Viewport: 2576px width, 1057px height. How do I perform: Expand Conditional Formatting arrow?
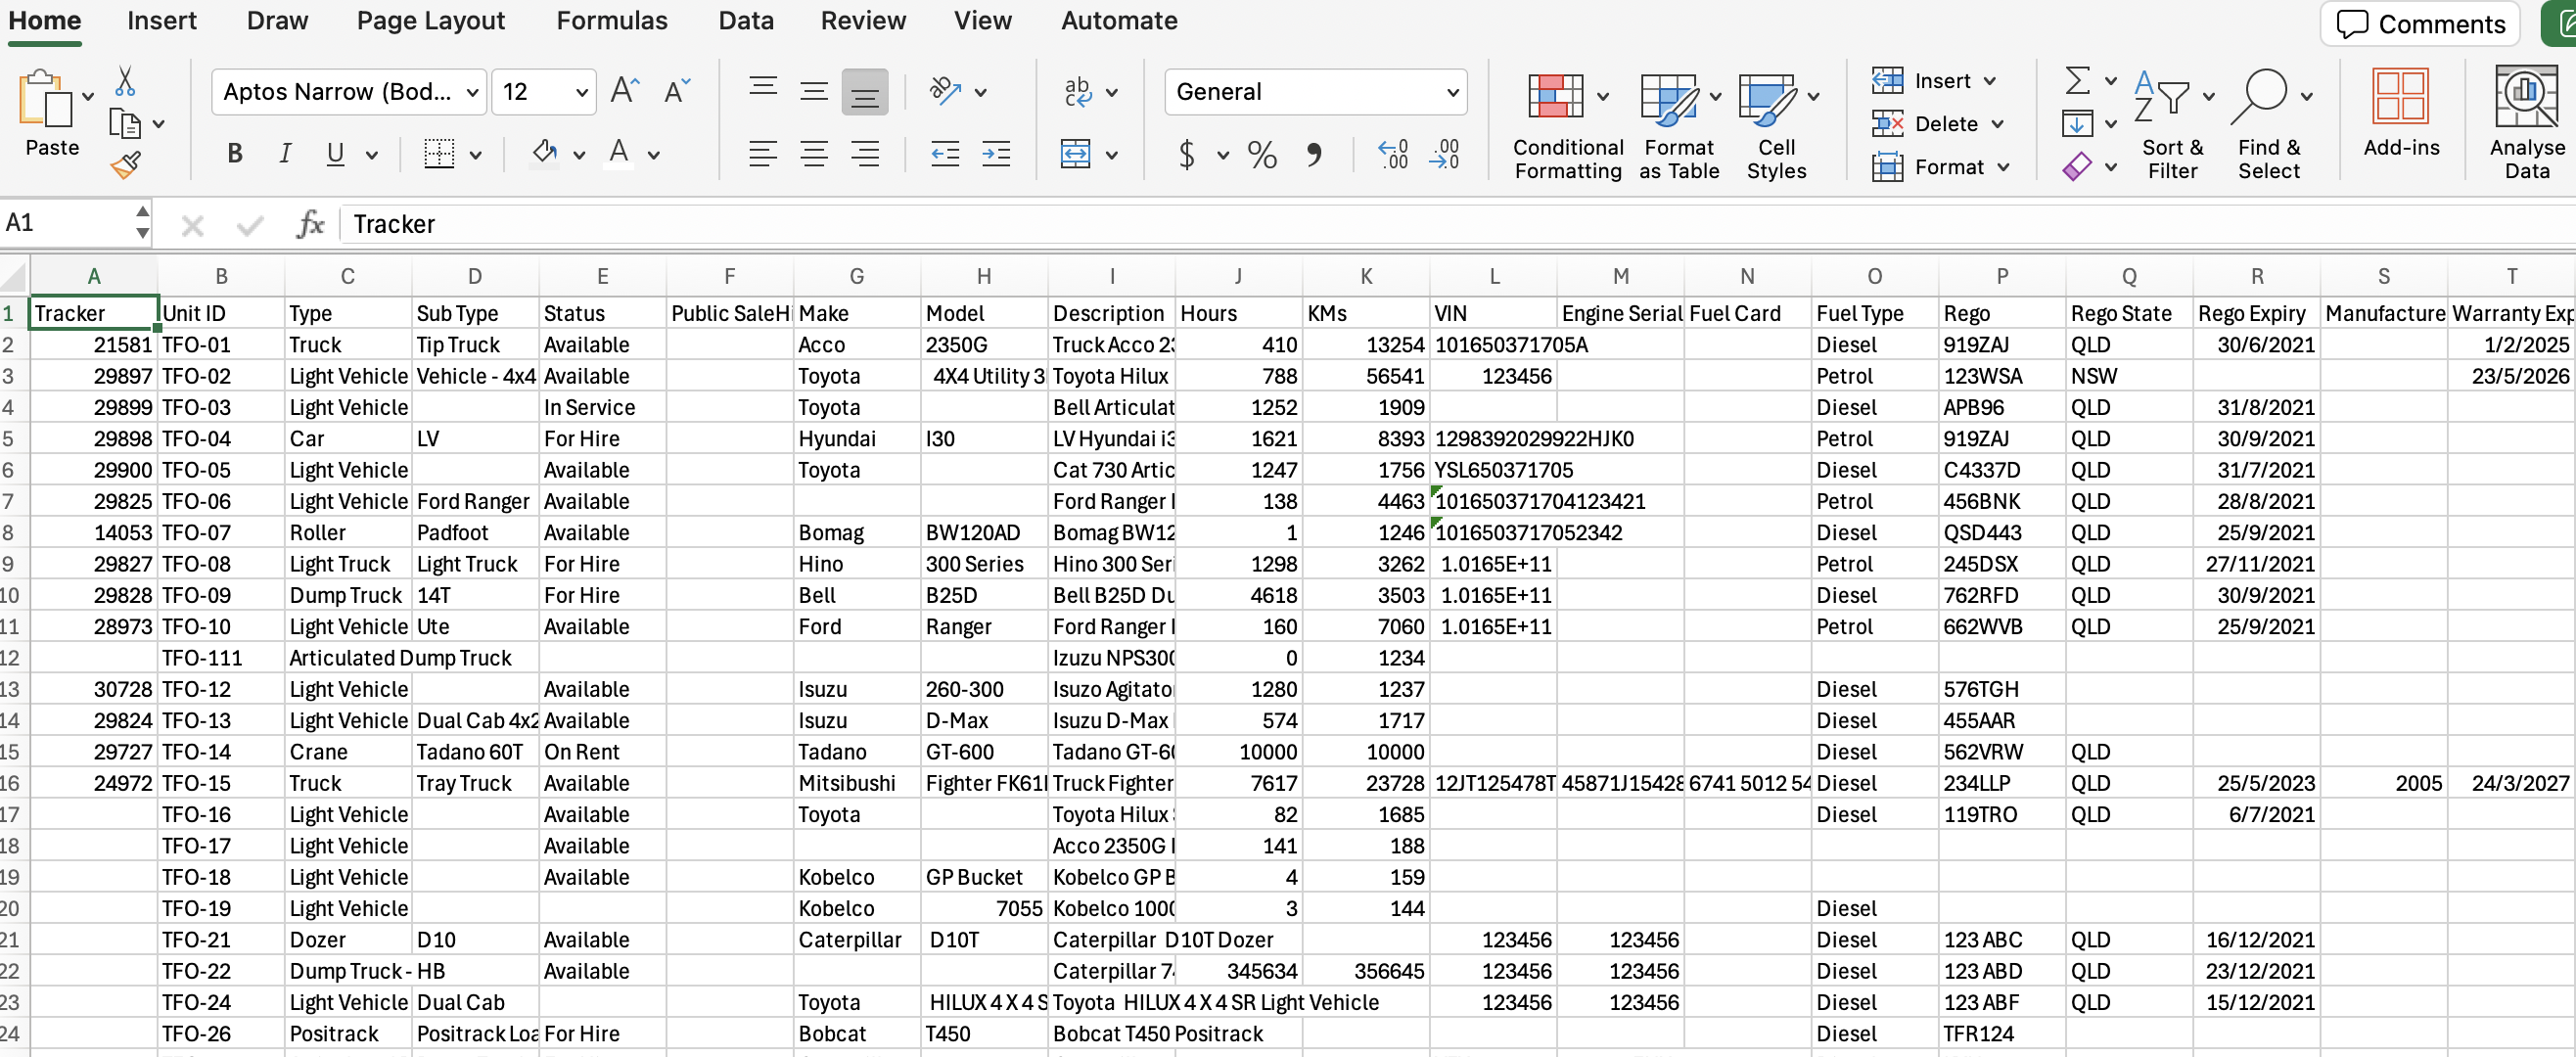(1603, 96)
